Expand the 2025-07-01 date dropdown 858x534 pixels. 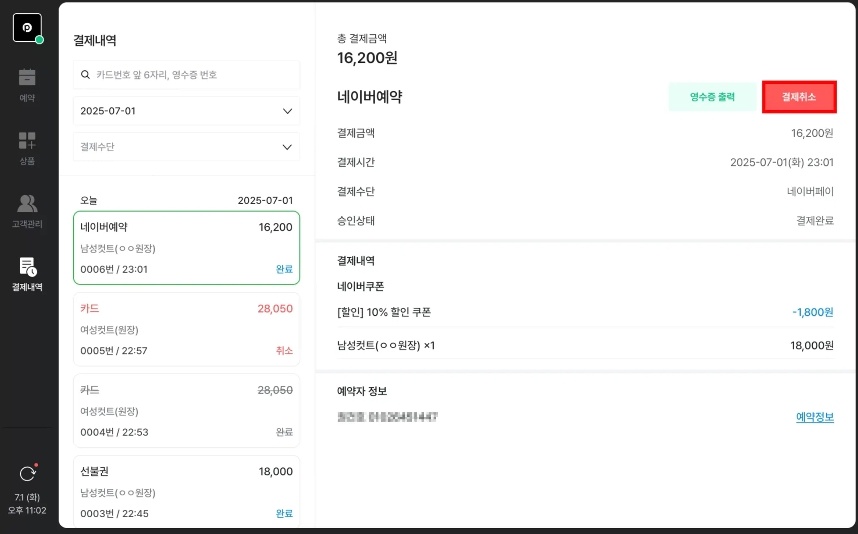[186, 111]
